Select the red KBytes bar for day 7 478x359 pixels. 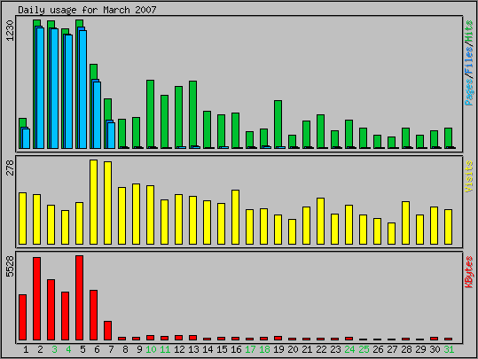(107, 331)
